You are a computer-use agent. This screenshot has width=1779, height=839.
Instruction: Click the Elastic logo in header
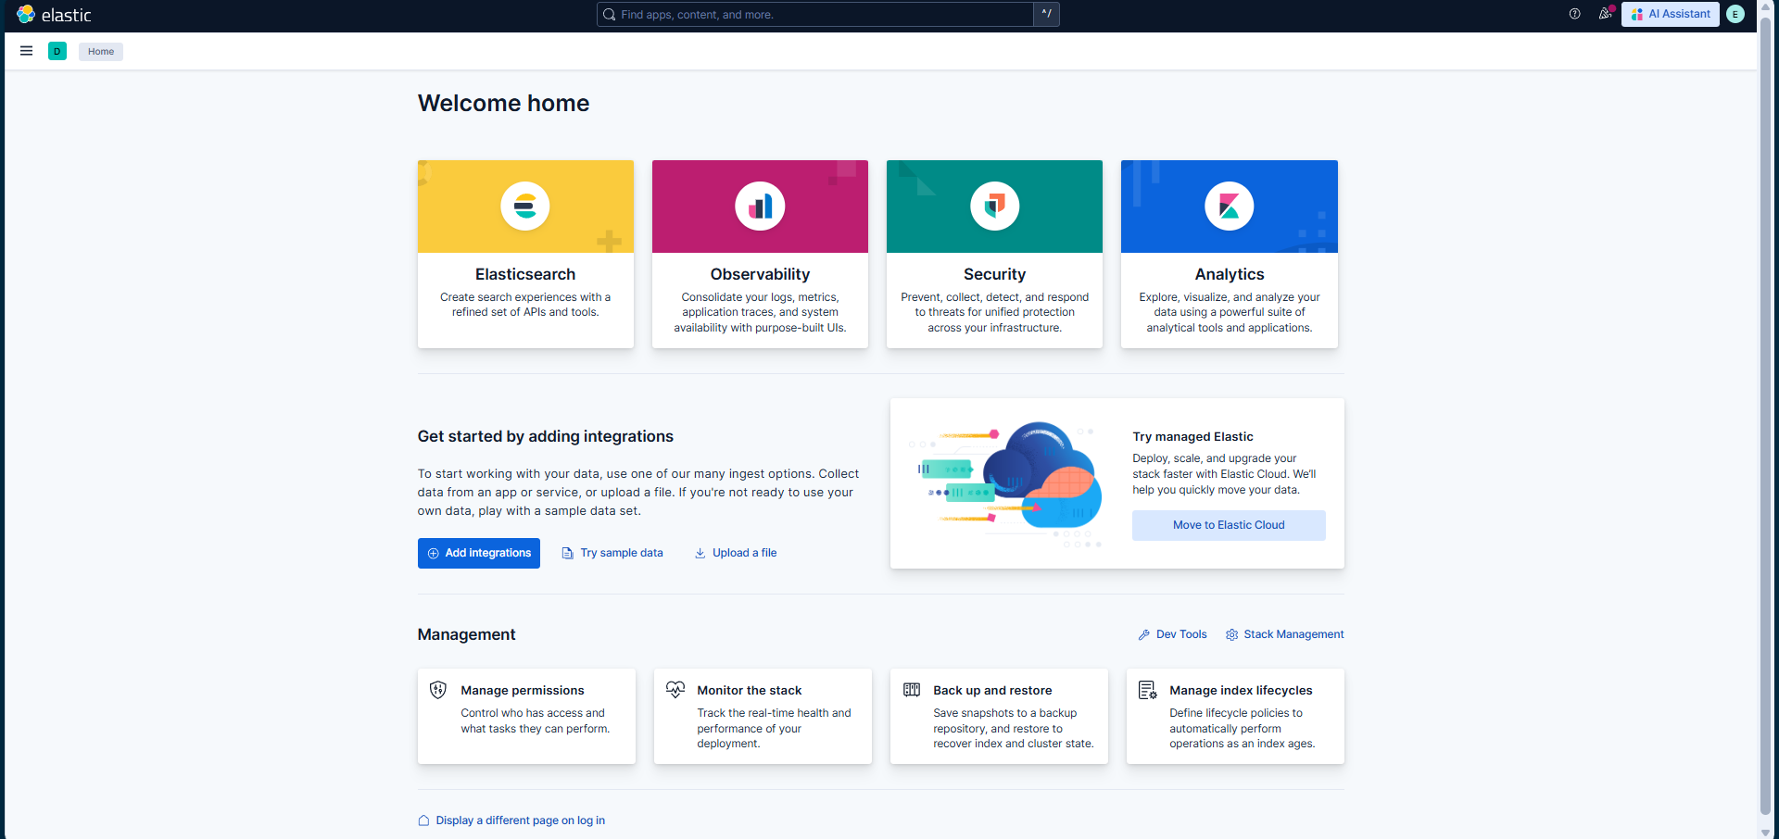[x=54, y=15]
